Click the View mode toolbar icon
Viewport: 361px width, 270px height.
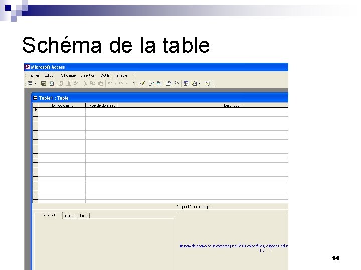coord(30,84)
